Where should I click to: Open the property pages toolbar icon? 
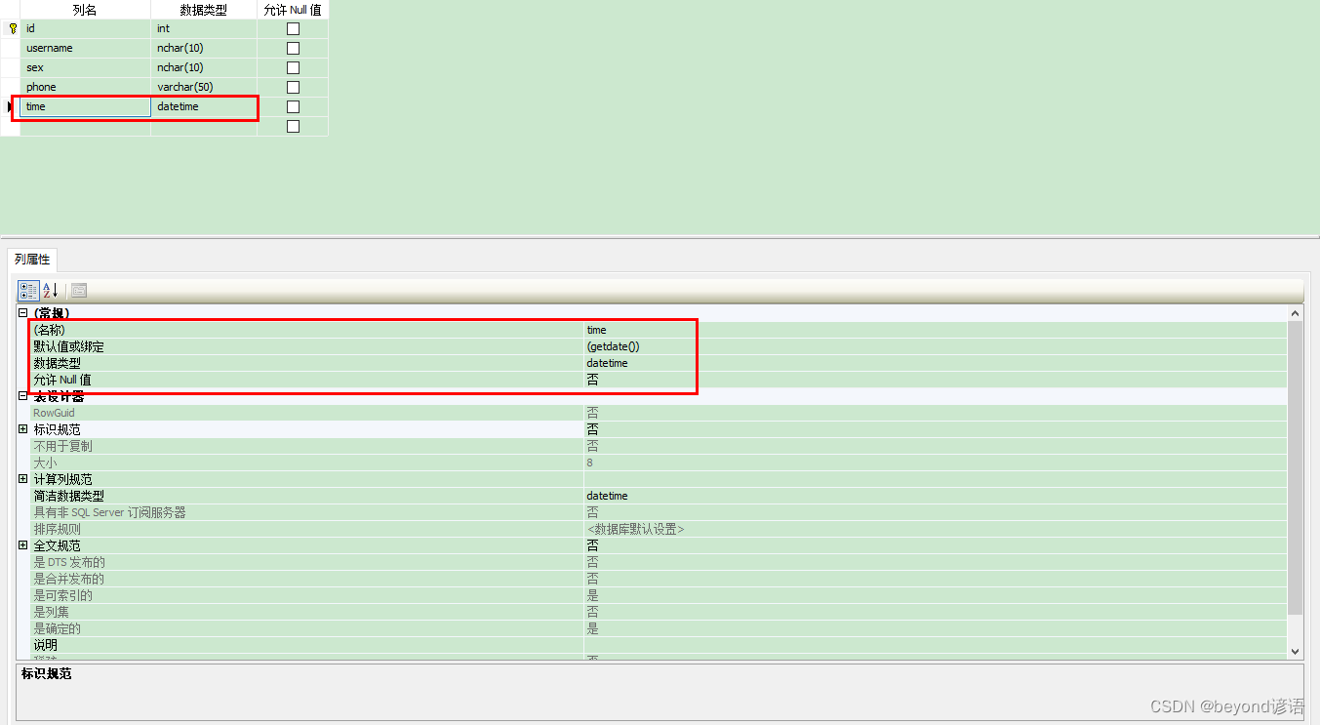tap(79, 290)
